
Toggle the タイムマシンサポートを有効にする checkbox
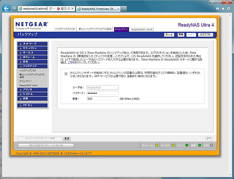pyautogui.click(x=66, y=74)
